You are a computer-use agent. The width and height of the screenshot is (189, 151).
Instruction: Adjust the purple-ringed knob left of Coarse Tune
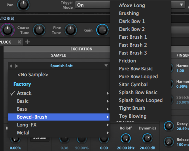(8, 30)
